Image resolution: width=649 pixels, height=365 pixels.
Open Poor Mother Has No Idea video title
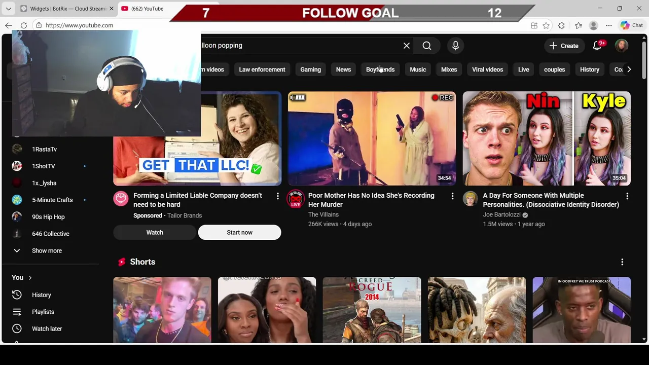pos(371,200)
